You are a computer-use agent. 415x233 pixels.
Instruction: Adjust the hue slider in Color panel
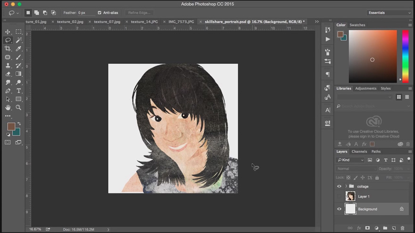(x=405, y=56)
